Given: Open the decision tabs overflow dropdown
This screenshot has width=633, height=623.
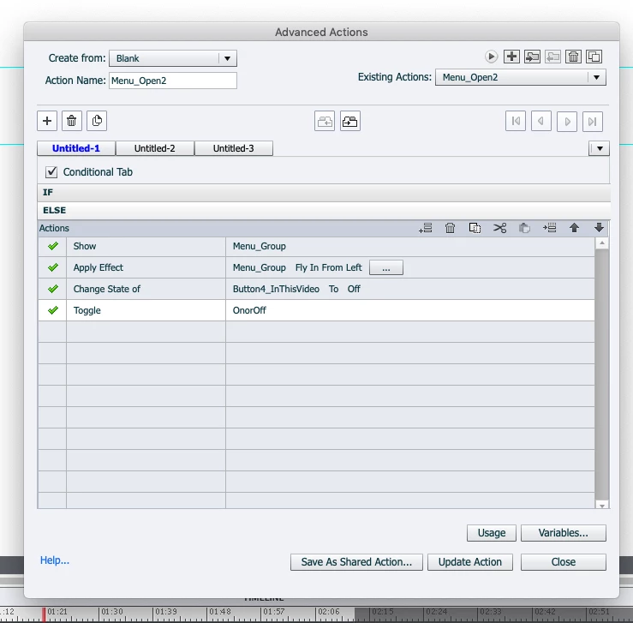Looking at the screenshot, I should pos(599,148).
